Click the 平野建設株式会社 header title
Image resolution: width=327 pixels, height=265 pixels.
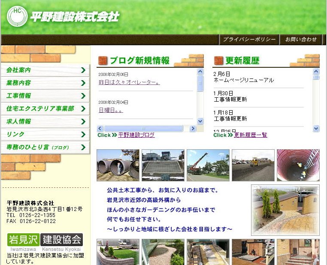(x=75, y=16)
